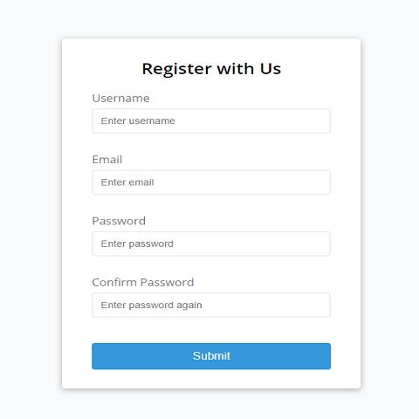Screen dimensions: 419x419
Task: Focus the Email text box
Action: 211,182
